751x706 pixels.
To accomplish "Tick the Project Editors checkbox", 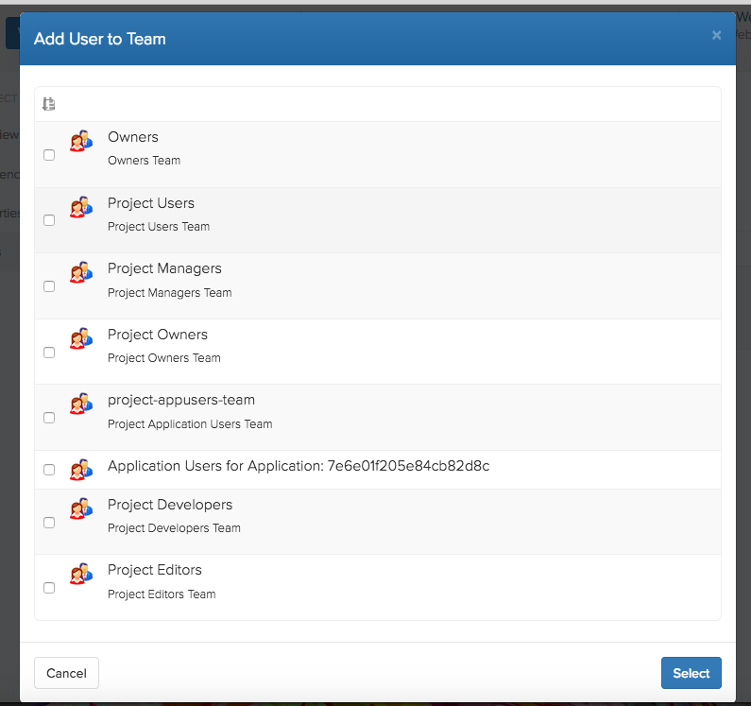I will (49, 588).
